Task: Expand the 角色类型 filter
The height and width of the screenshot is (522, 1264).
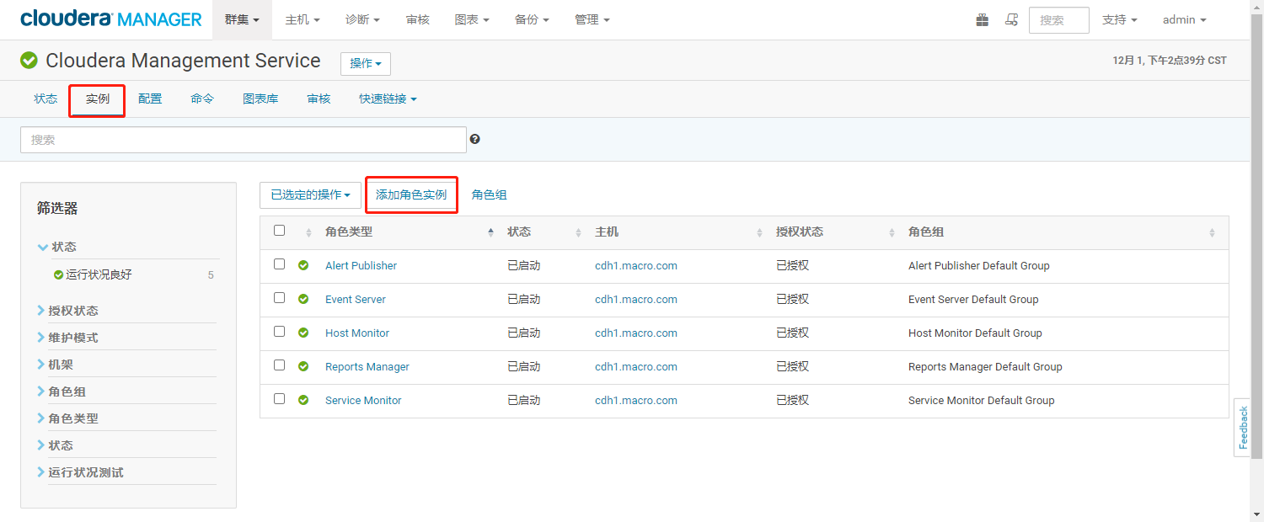Action: click(x=67, y=418)
